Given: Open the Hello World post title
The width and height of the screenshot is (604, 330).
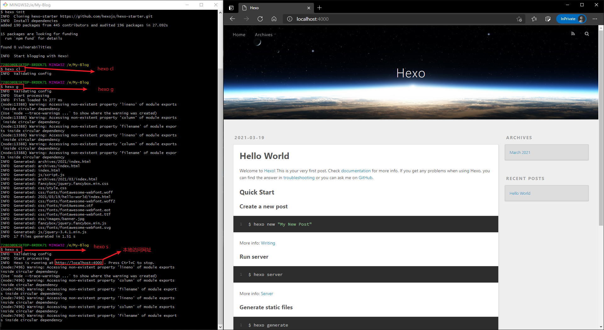Looking at the screenshot, I should (264, 156).
